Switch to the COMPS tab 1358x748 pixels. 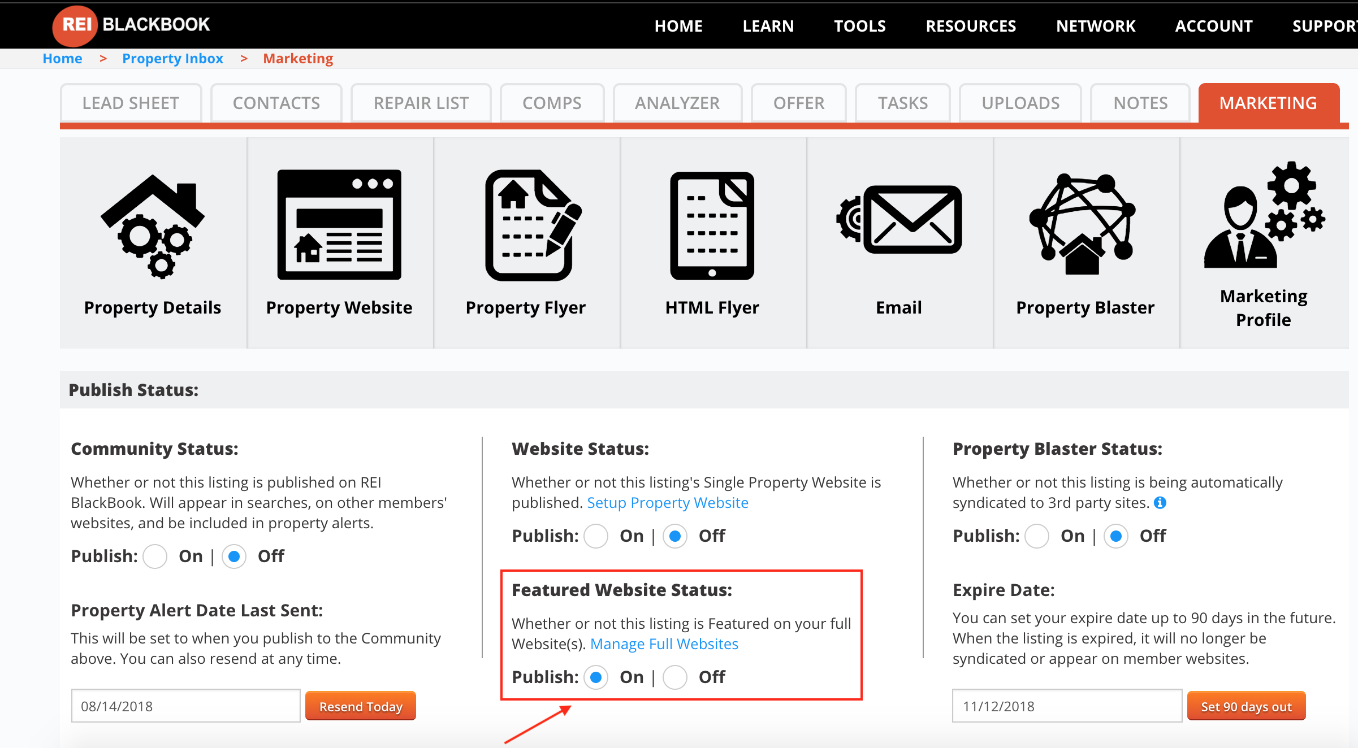click(x=552, y=103)
